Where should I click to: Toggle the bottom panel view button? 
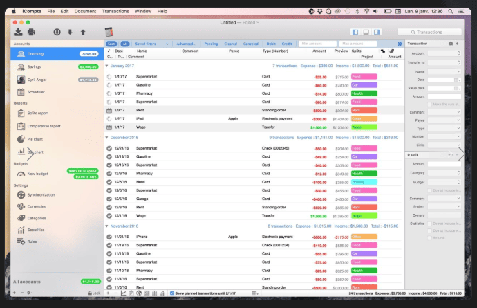[366, 32]
